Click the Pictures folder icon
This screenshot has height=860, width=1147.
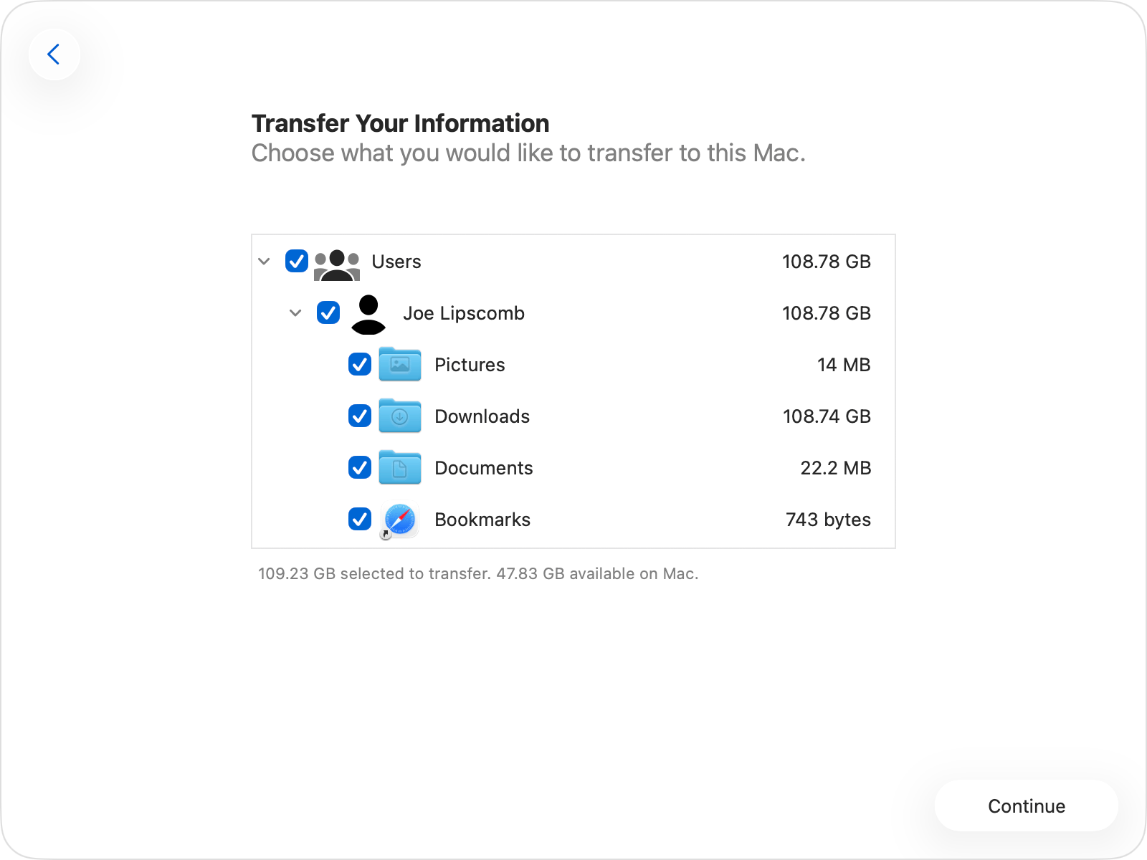399,365
